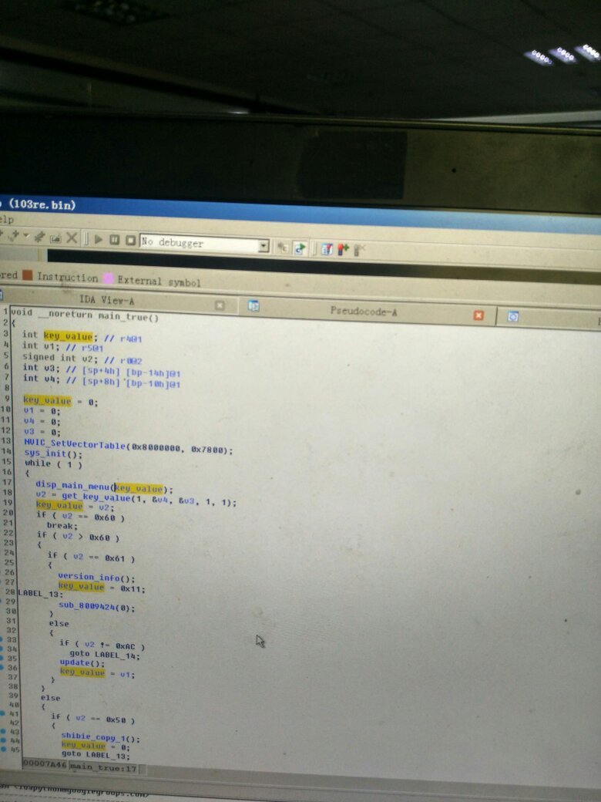This screenshot has height=802, width=601.
Task: Click disp_main_menu function name
Action: (x=73, y=485)
